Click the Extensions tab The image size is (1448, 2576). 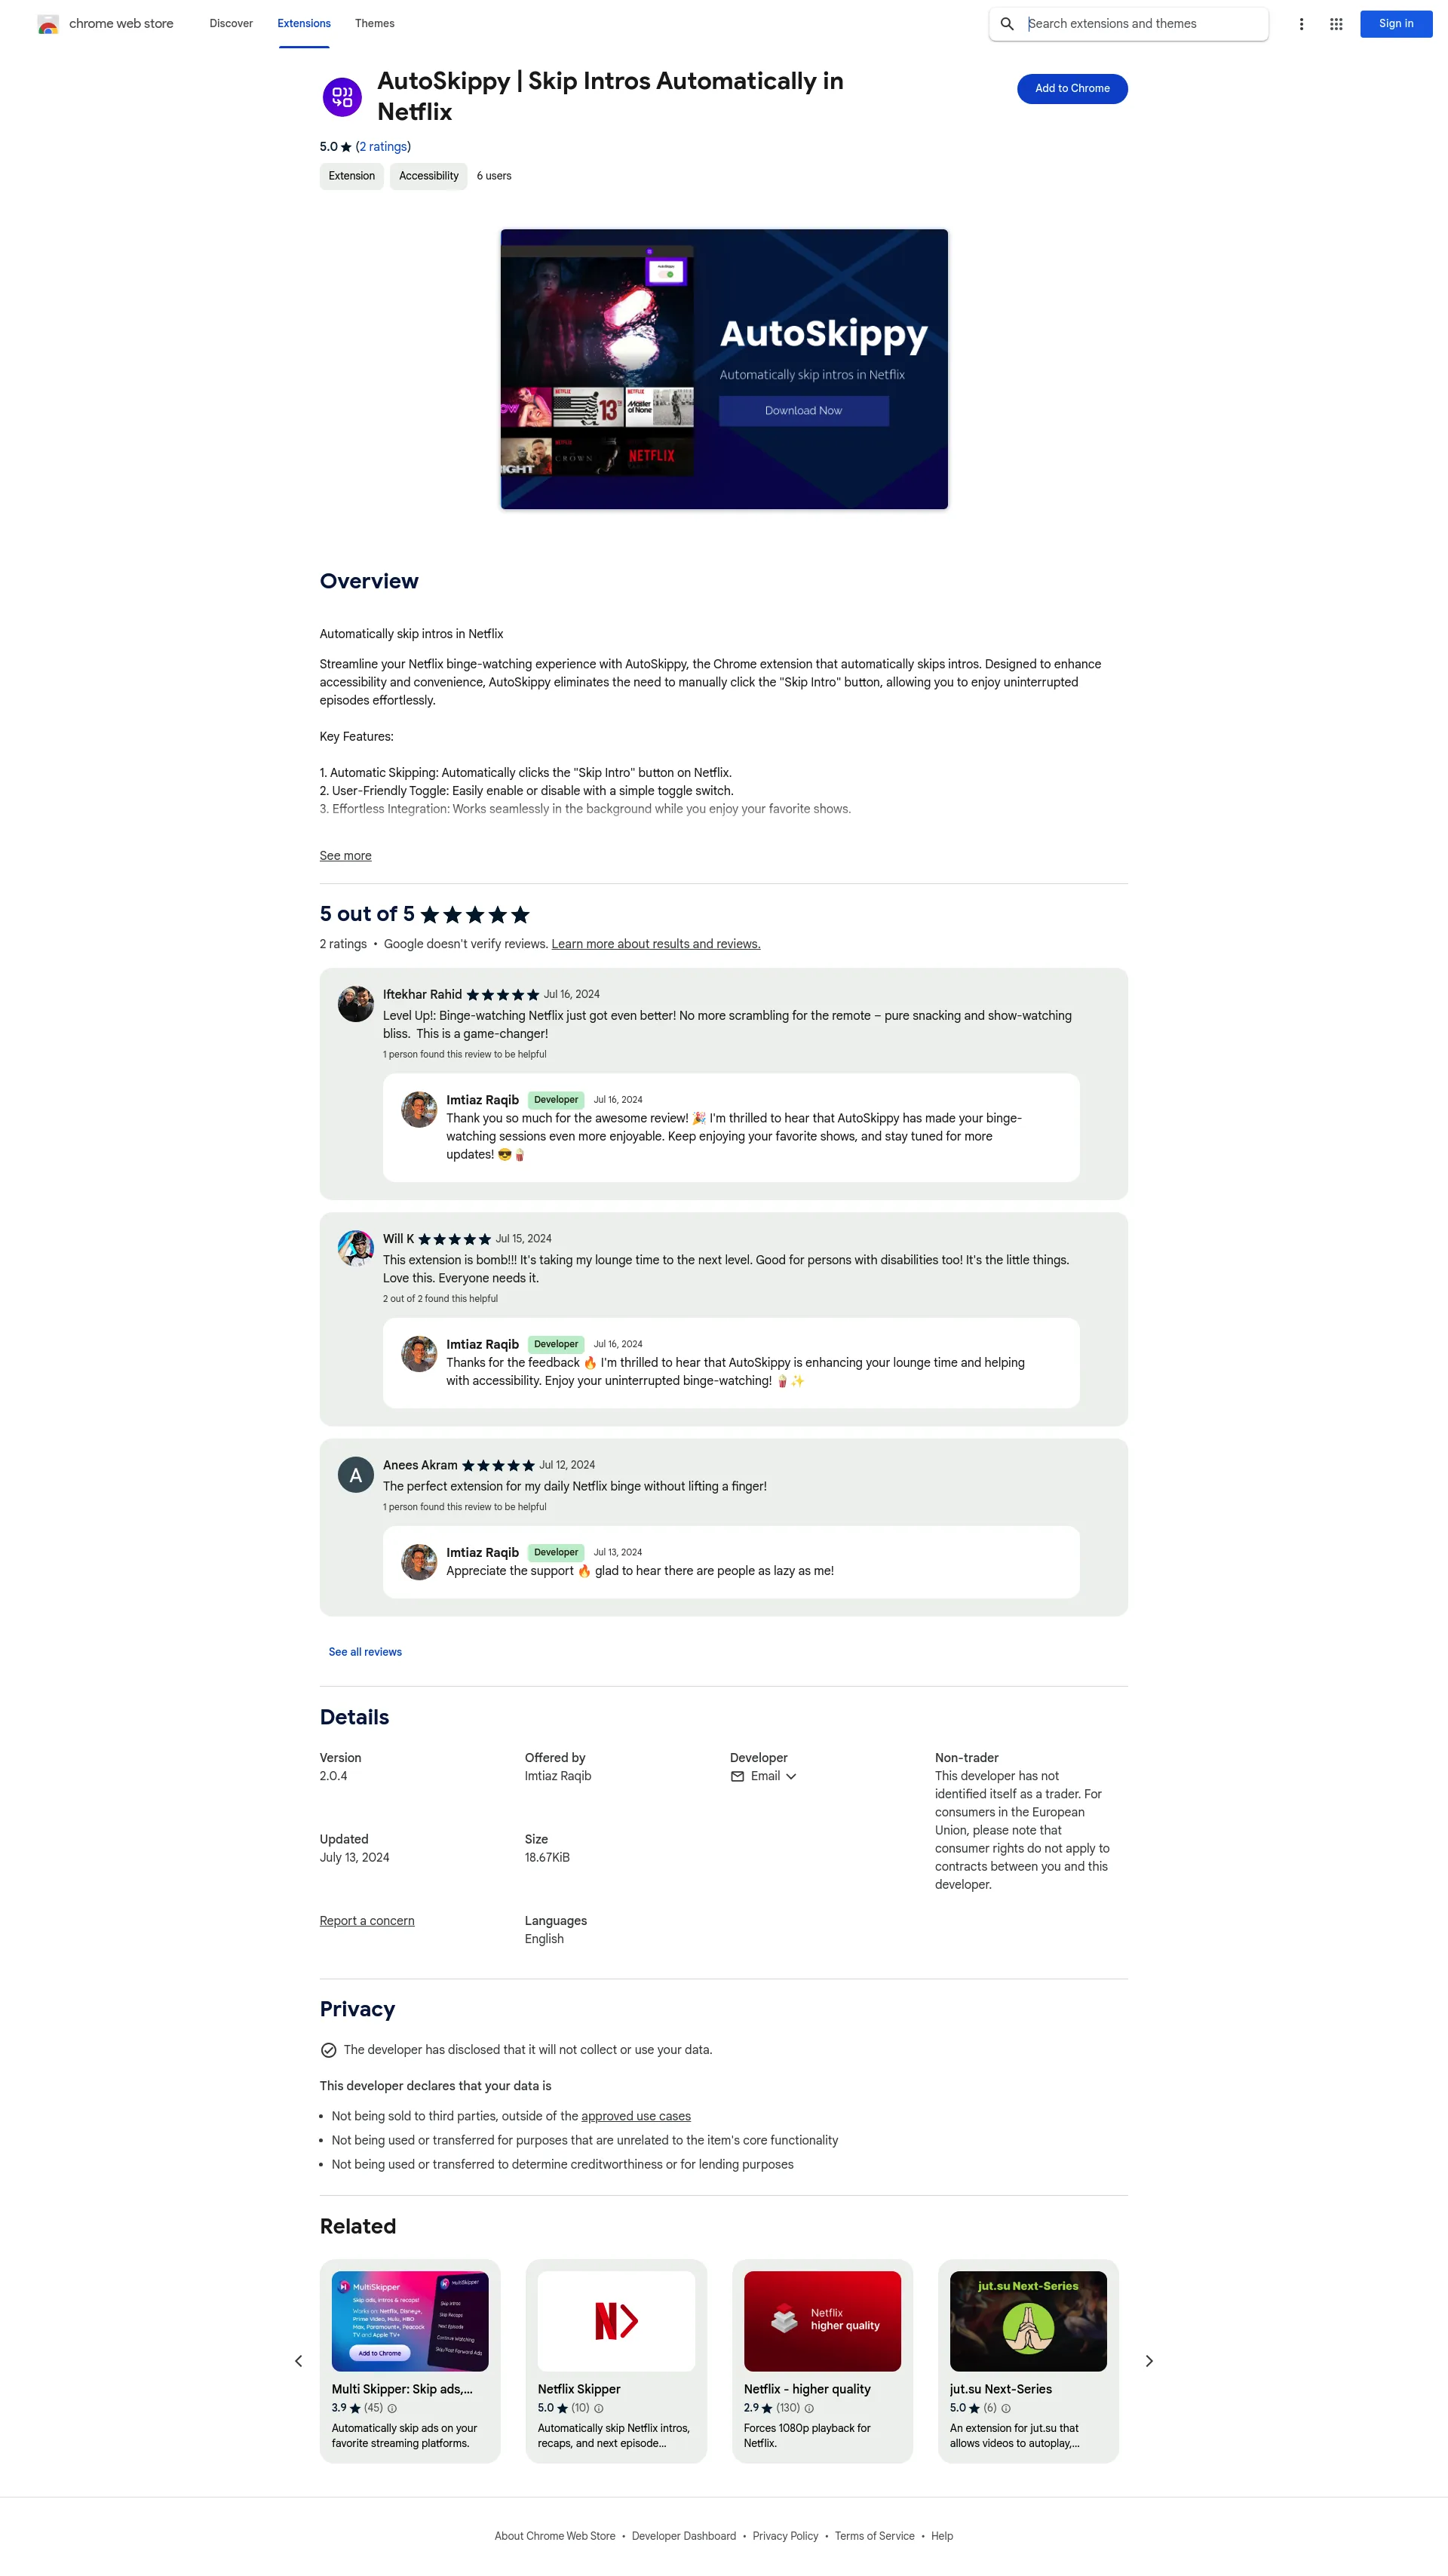[302, 21]
